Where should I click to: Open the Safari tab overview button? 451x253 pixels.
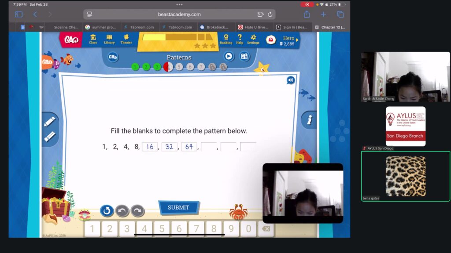coord(340,14)
